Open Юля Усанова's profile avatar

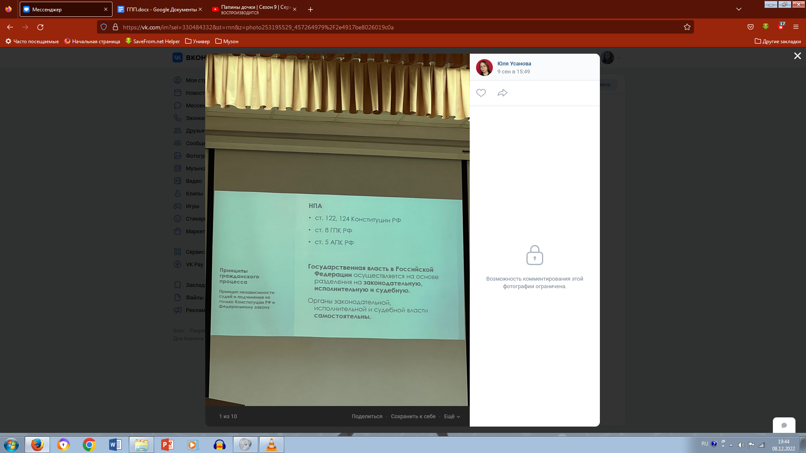tap(484, 68)
